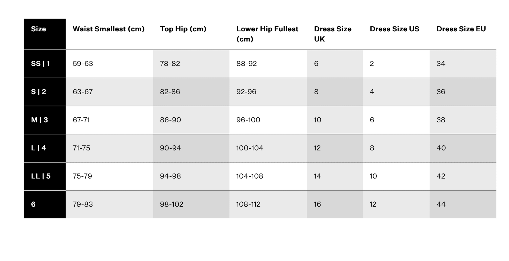Click the top hip value 98-102 cell

(172, 204)
